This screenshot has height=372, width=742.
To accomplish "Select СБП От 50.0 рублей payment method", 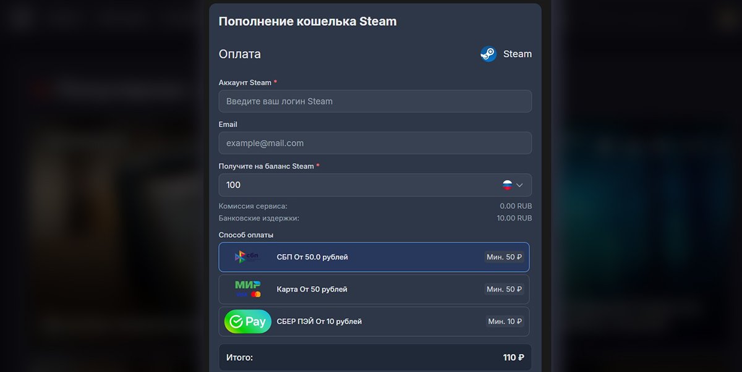I will pos(374,257).
